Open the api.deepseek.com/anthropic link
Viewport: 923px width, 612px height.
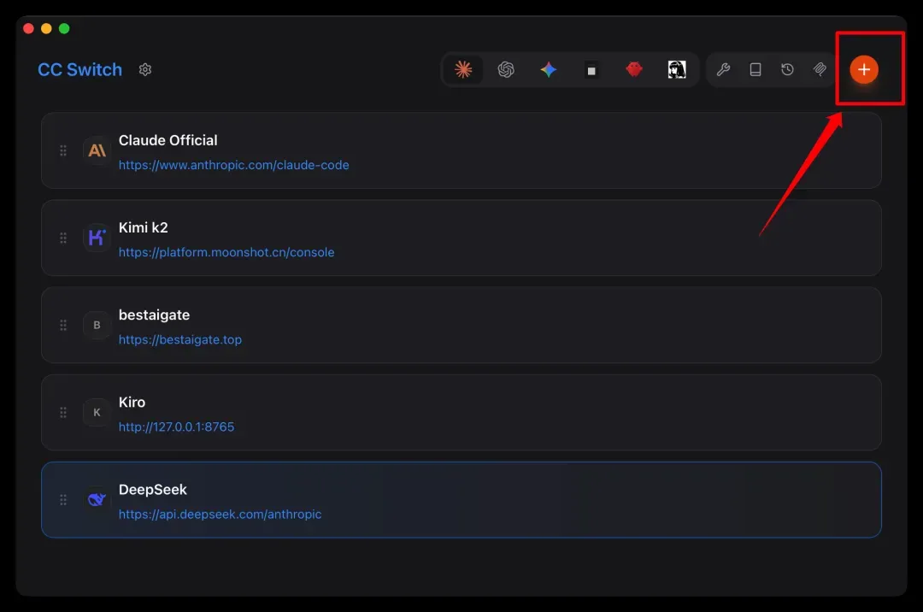click(x=220, y=514)
